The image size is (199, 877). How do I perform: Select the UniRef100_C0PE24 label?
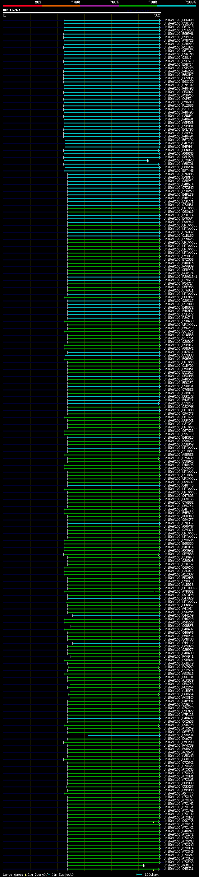click(178, 99)
